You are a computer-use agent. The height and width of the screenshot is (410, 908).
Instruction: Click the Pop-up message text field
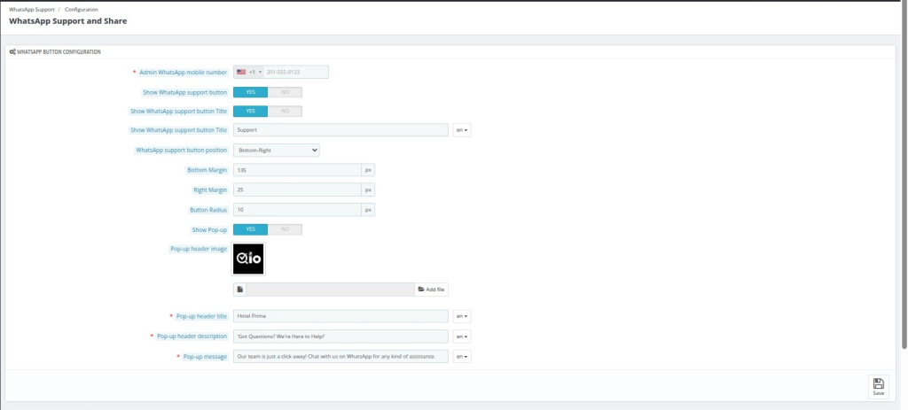click(x=340, y=357)
